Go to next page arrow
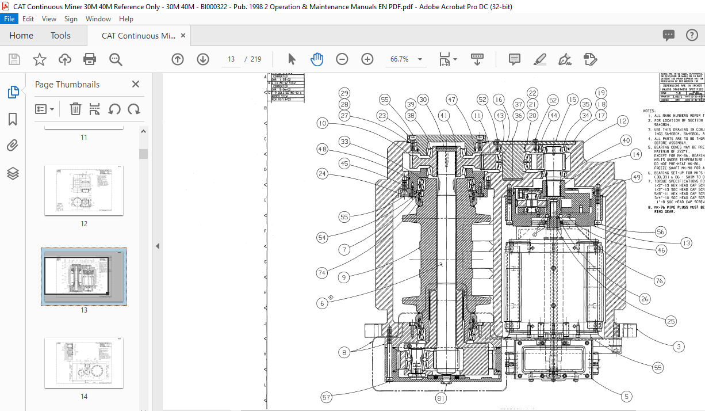 (203, 59)
